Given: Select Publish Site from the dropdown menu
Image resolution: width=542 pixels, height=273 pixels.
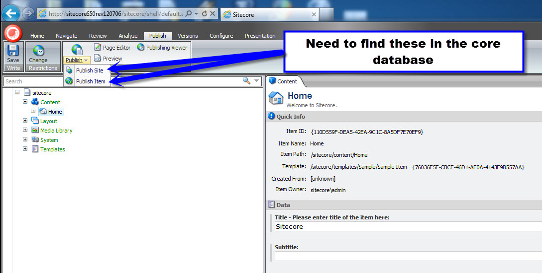Looking at the screenshot, I should [90, 70].
